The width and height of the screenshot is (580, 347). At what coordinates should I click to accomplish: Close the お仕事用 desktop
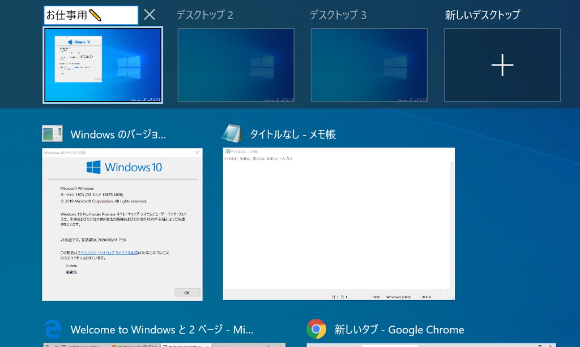click(149, 15)
